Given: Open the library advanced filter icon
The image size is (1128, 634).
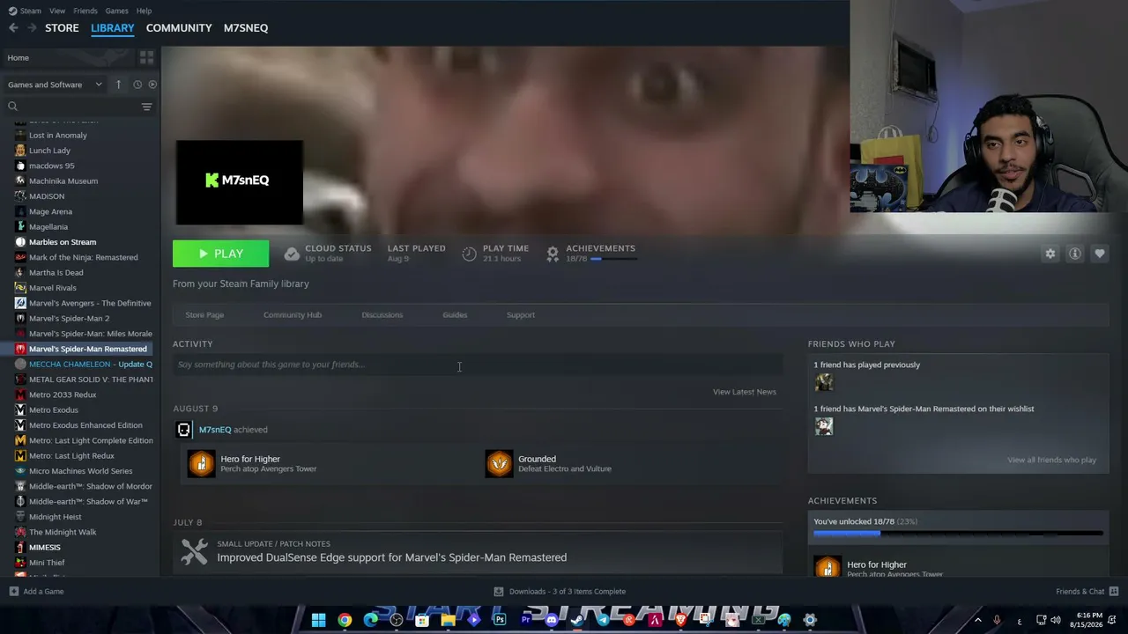Looking at the screenshot, I should [x=146, y=107].
